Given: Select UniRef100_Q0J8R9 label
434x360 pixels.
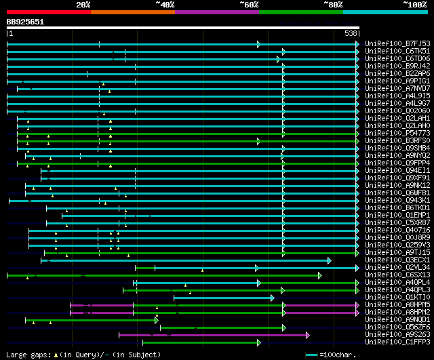Looking at the screenshot, I should [x=397, y=238].
